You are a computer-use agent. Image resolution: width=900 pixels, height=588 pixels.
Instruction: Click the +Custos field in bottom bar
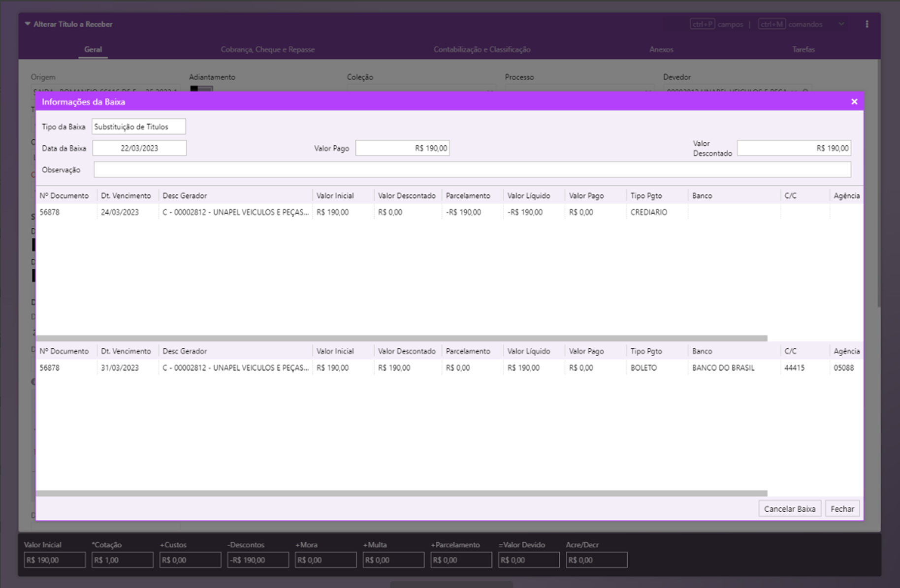click(x=190, y=560)
